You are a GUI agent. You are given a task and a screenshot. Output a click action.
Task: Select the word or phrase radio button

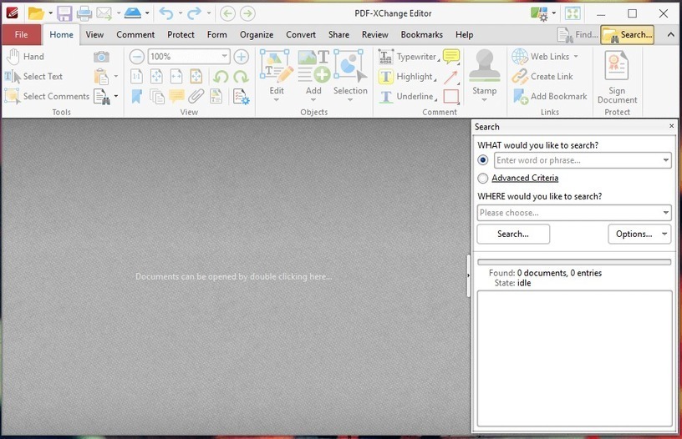[x=483, y=160]
